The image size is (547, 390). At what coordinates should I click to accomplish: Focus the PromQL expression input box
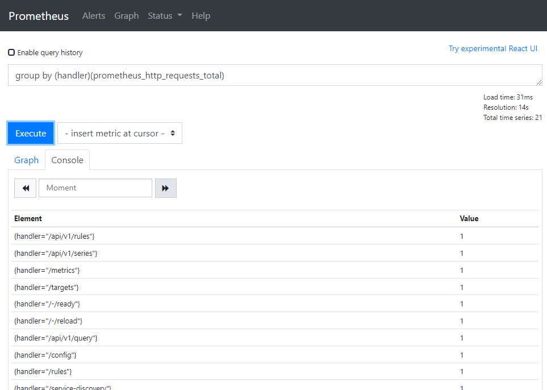(275, 75)
